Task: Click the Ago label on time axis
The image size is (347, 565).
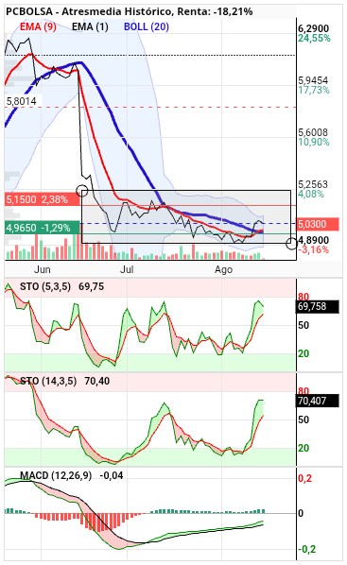Action: [223, 269]
